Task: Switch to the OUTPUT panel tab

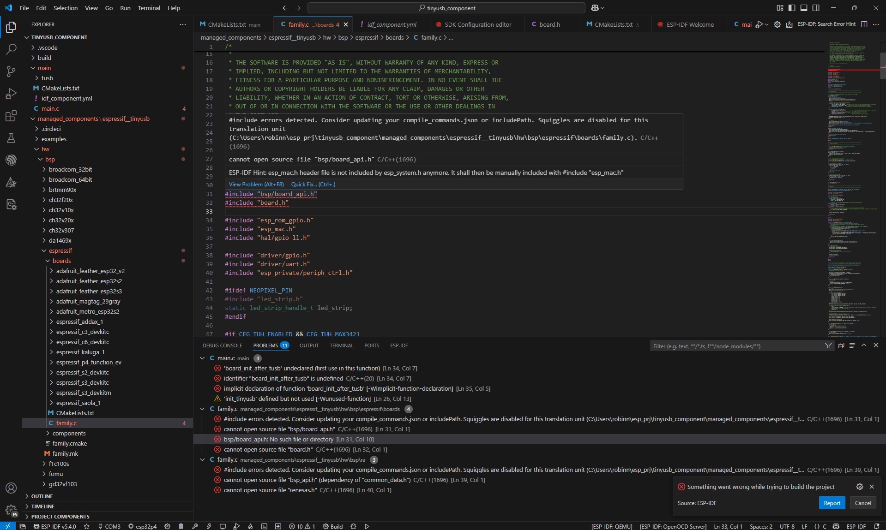Action: coord(309,345)
